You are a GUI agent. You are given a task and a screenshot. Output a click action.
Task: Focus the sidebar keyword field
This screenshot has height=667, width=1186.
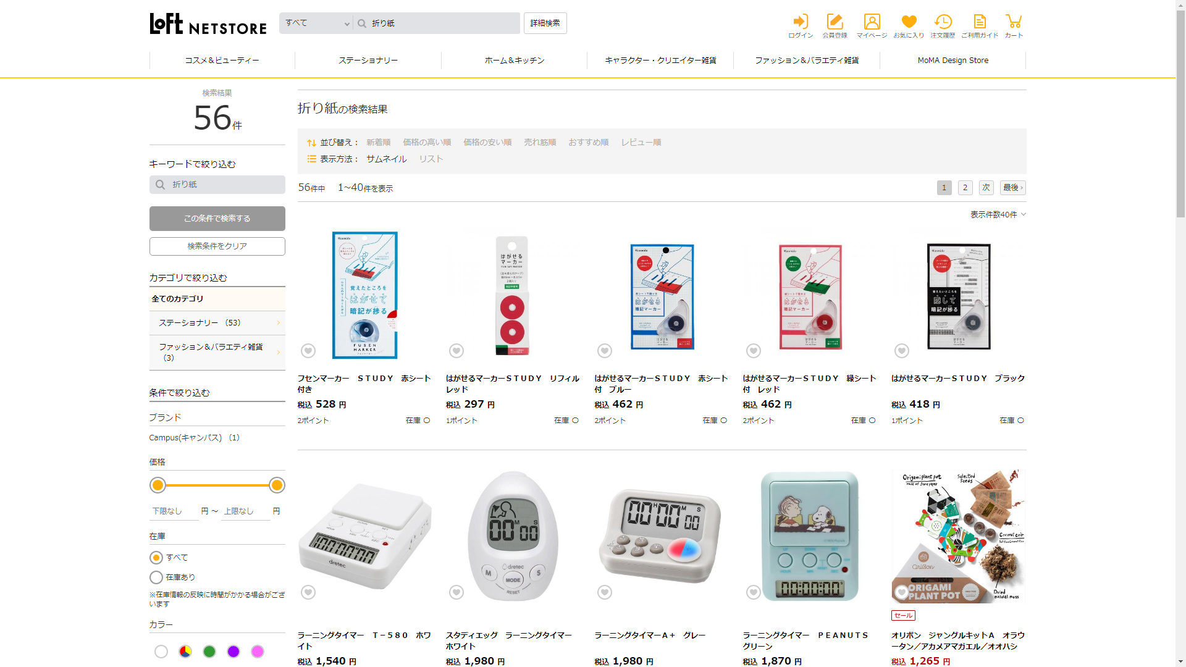[217, 185]
